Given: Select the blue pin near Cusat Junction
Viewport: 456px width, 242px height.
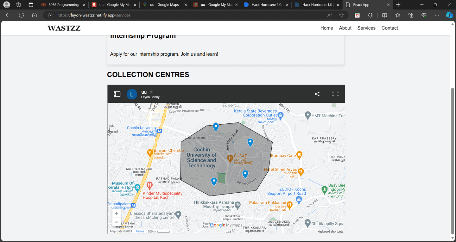Looking at the screenshot, I should 216,127.
